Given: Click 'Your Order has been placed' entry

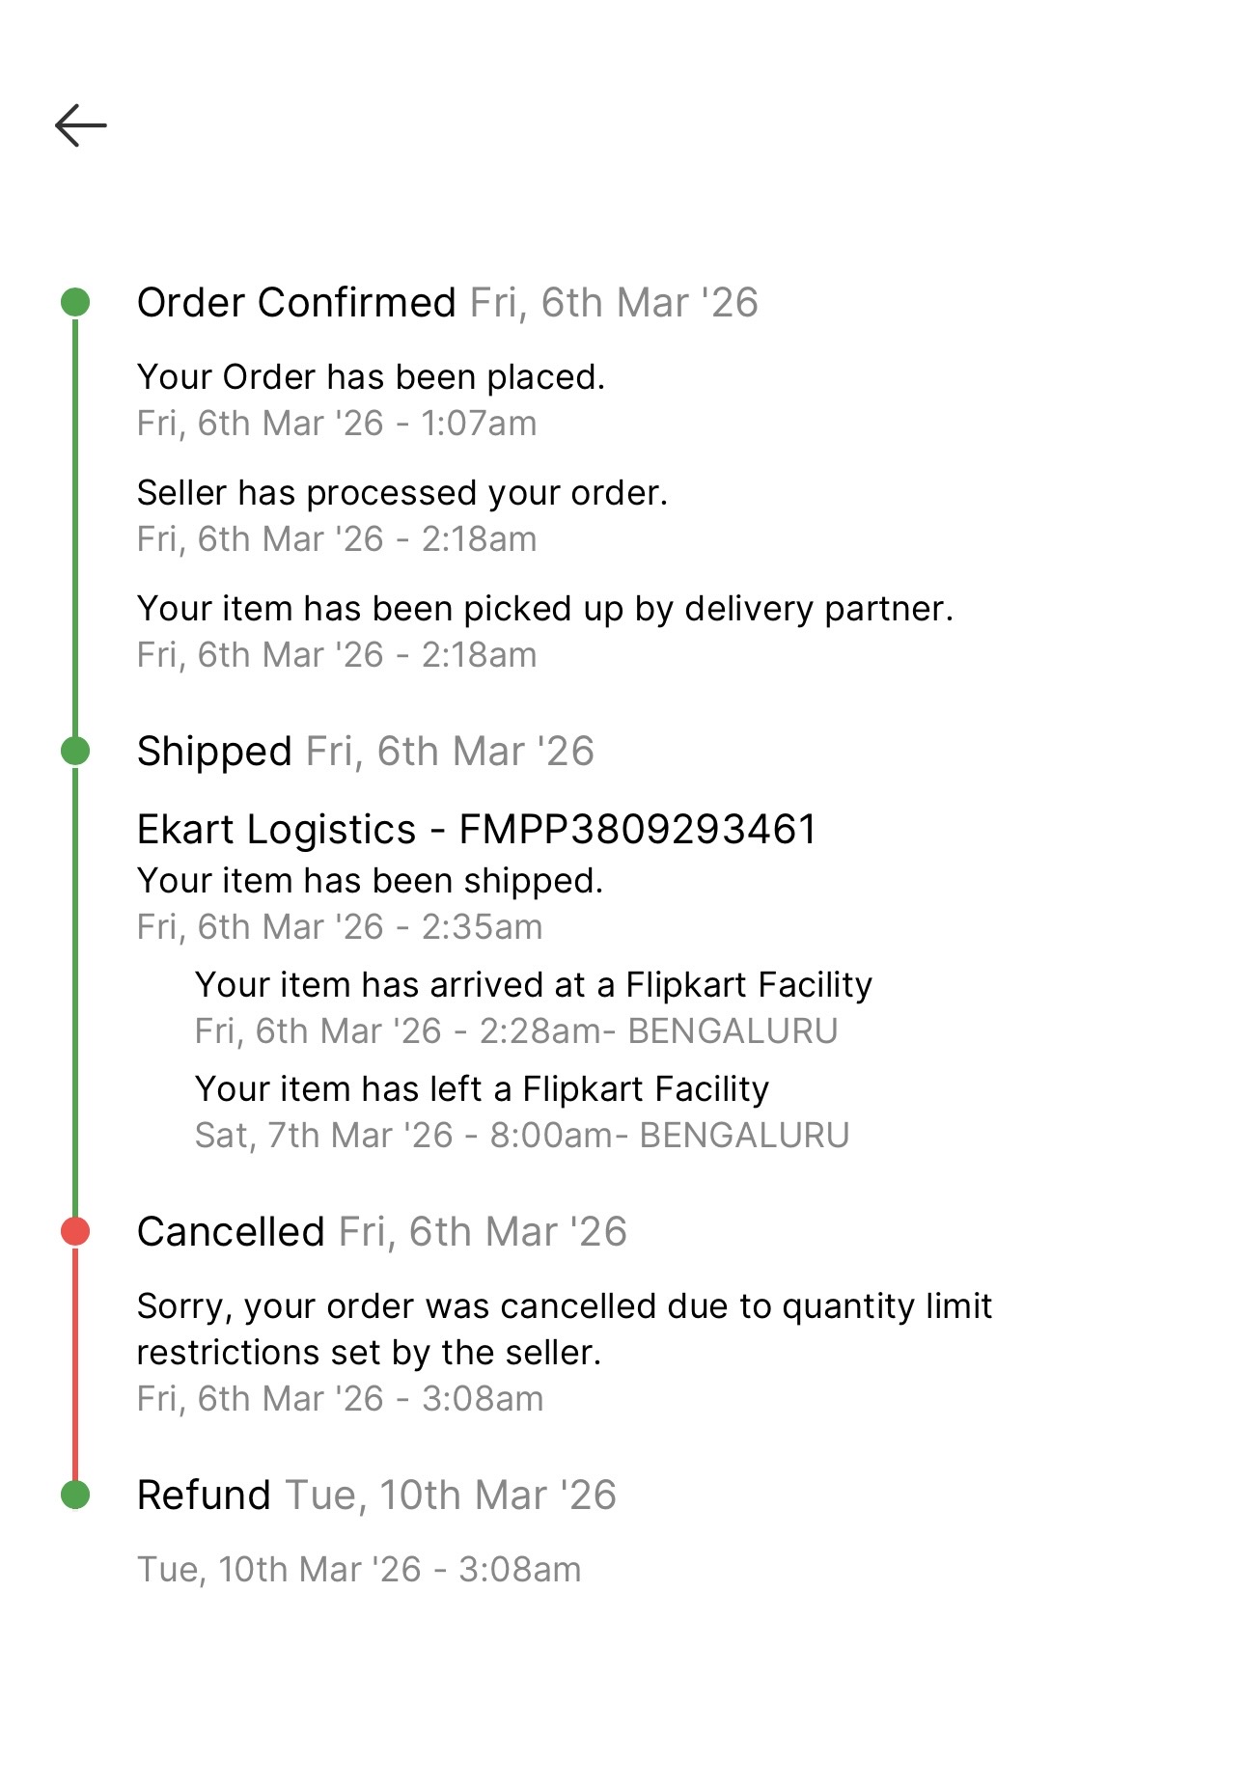Looking at the screenshot, I should [371, 377].
